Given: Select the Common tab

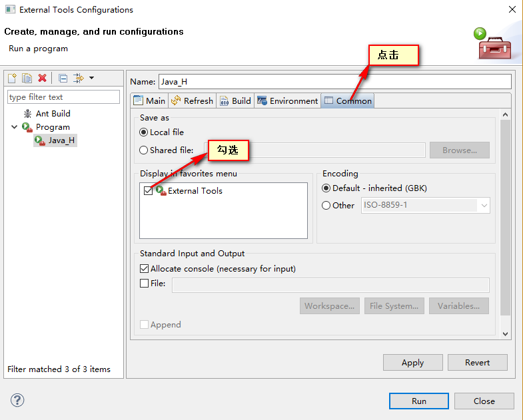Looking at the screenshot, I should [348, 101].
